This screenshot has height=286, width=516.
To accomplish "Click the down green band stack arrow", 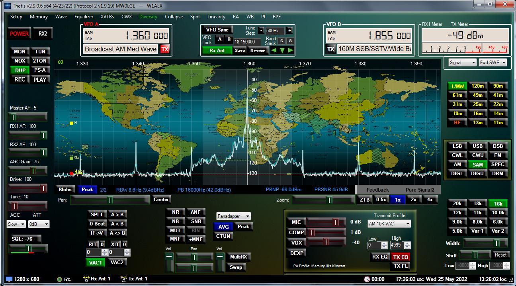I will 282,50.
